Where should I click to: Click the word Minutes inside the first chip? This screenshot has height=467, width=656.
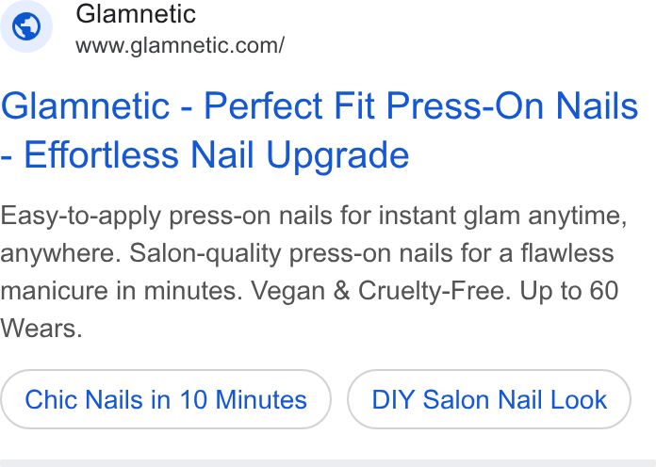(261, 399)
